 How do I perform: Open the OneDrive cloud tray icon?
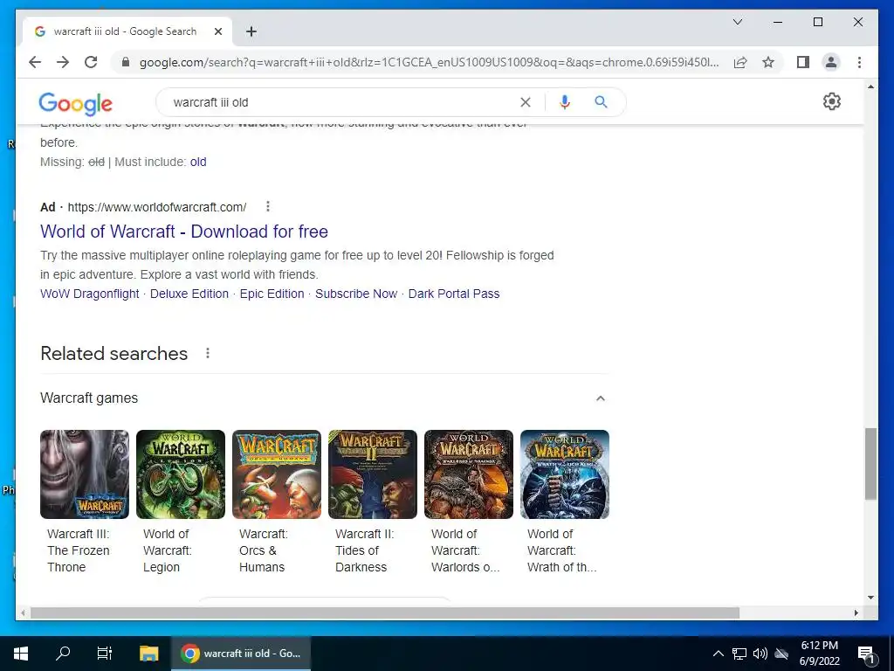781,654
